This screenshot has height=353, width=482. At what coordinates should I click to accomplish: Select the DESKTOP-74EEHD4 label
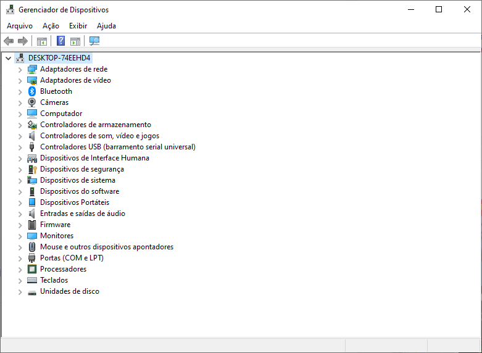pos(59,58)
